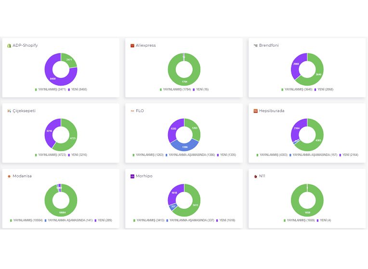Viewport: 368px width, 269px height.
Task: Toggle YENİ (2068) legend in Brendfoni
Action: coord(324,90)
